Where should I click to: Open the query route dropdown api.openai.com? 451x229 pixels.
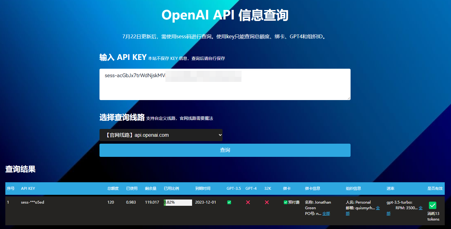pos(161,135)
